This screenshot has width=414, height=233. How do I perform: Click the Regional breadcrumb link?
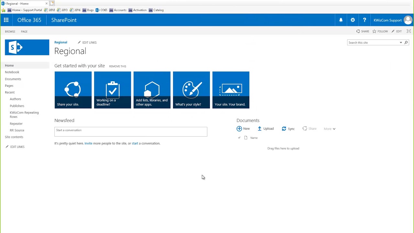pos(61,42)
